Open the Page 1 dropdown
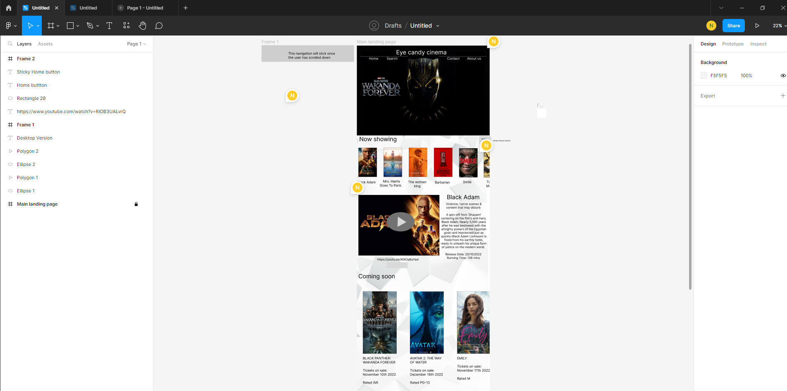This screenshot has height=391, width=787. point(136,44)
